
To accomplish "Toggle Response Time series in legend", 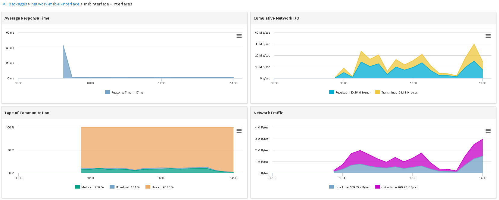I will pos(127,93).
